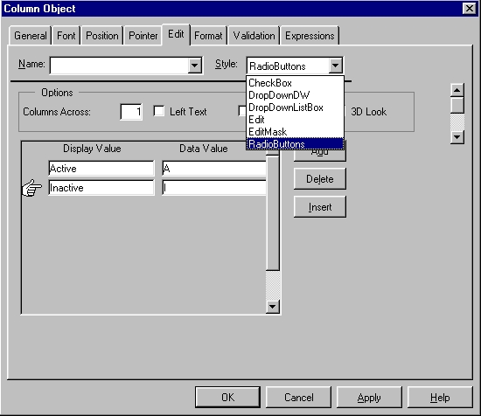The image size is (481, 416).
Task: Click the Insert button
Action: [x=320, y=207]
